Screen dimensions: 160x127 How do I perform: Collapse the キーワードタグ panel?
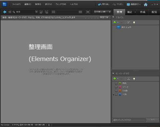[x=113, y=73]
